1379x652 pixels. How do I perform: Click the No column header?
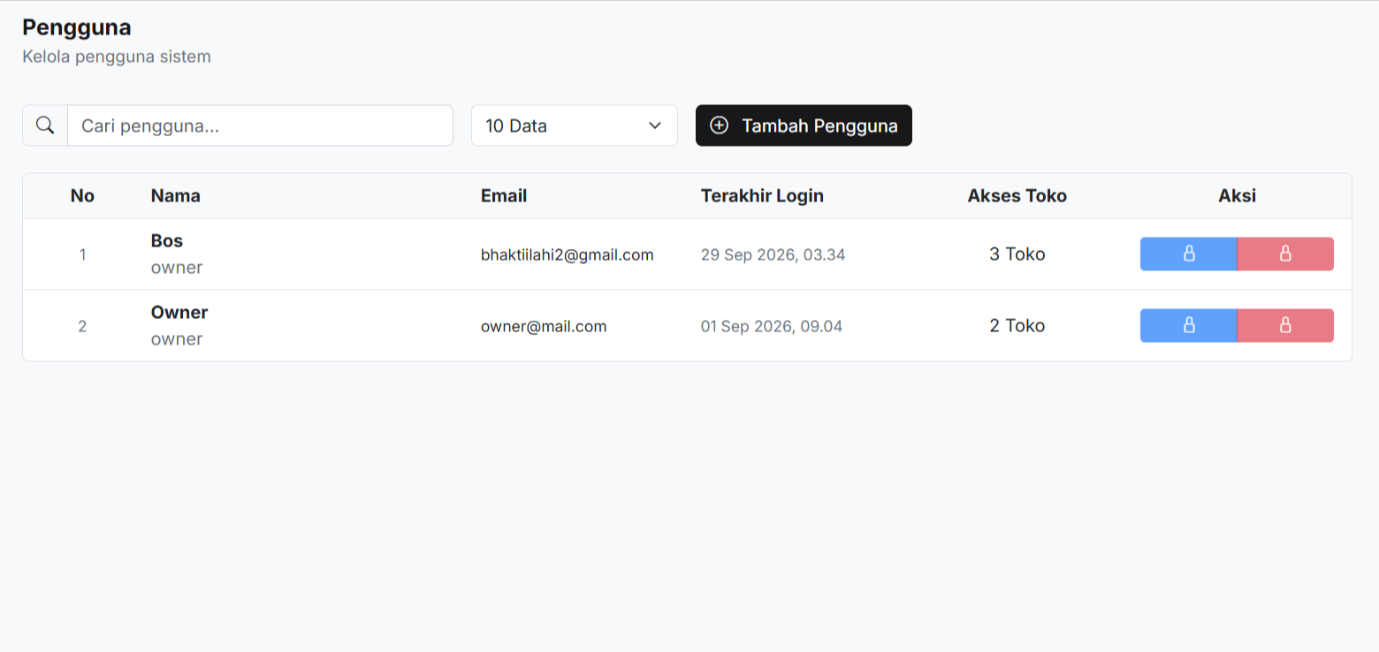point(82,195)
